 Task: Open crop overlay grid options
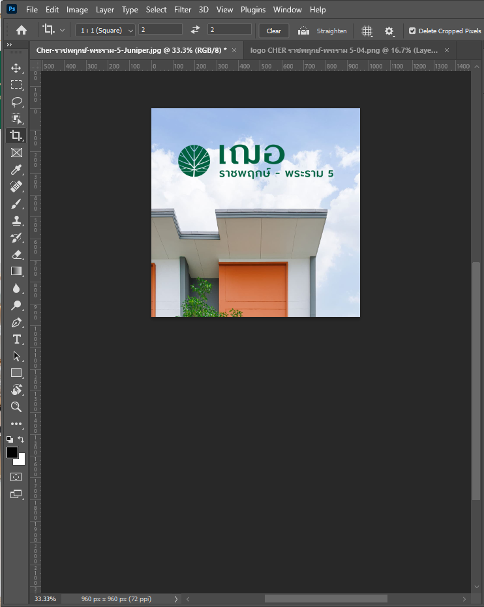367,31
